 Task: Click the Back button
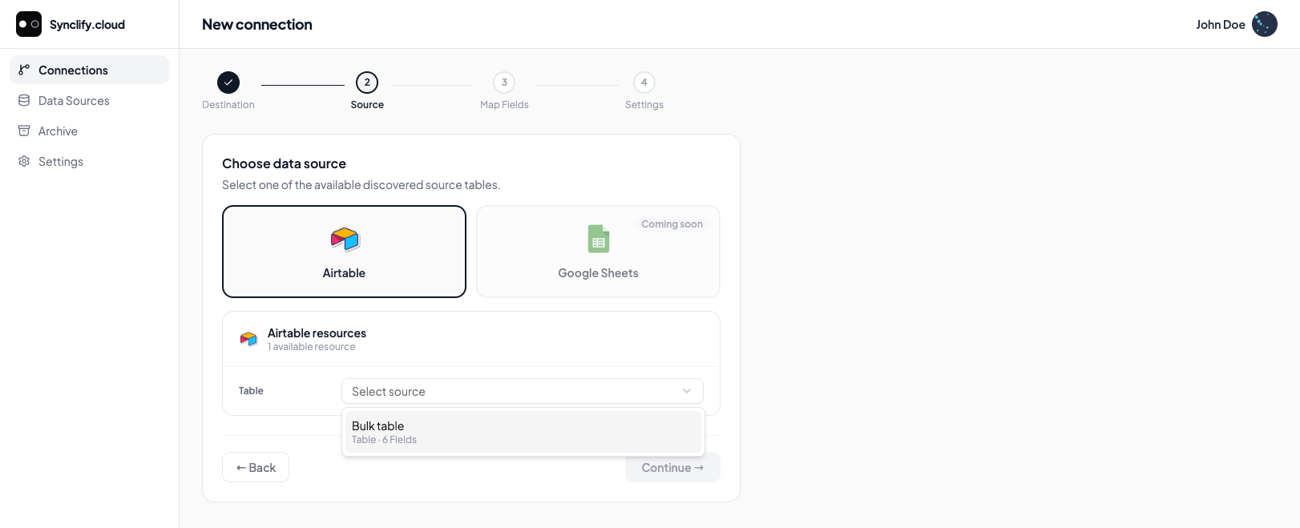point(256,467)
